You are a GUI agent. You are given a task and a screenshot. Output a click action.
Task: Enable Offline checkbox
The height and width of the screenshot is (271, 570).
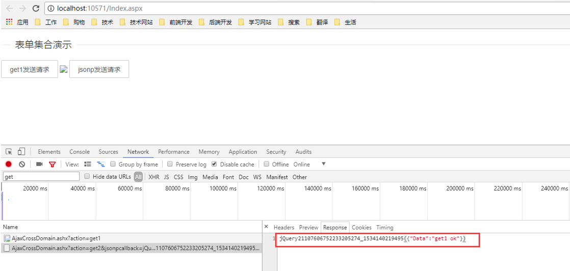(x=267, y=164)
